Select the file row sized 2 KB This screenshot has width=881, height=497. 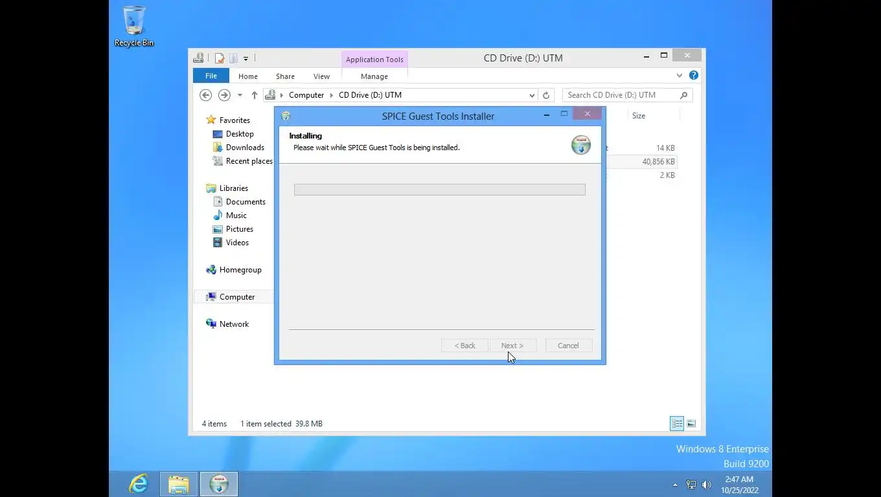pyautogui.click(x=641, y=175)
